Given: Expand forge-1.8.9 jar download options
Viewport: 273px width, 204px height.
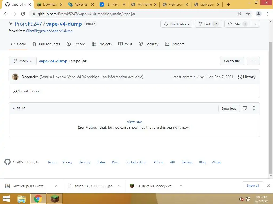Looking at the screenshot, I should pyautogui.click(x=119, y=186).
